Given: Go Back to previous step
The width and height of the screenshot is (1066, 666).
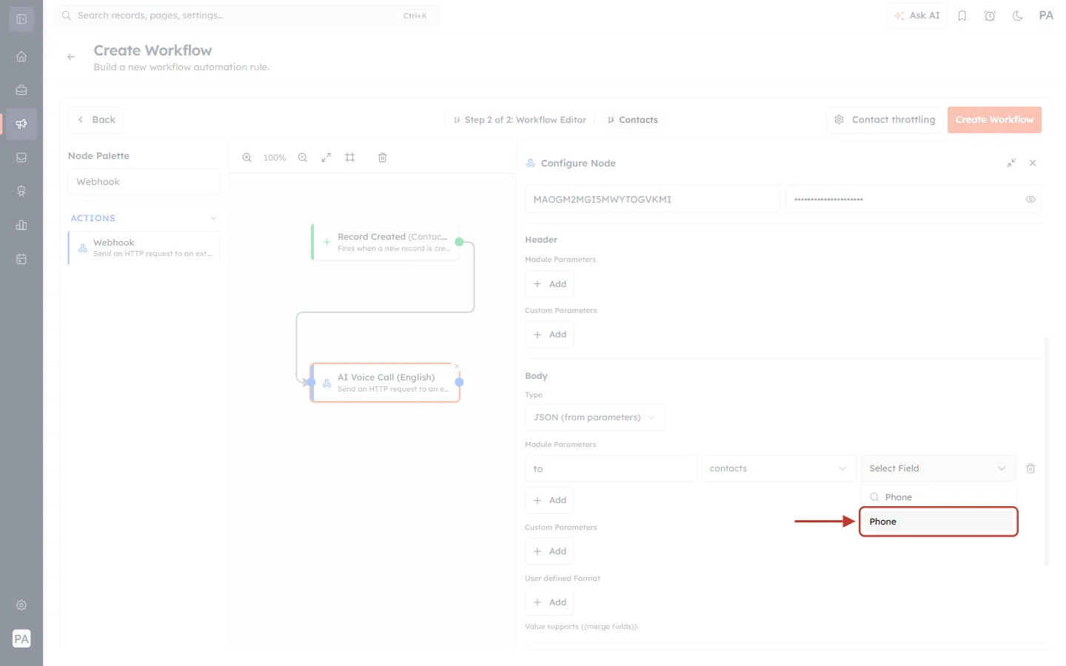Looking at the screenshot, I should 95,120.
